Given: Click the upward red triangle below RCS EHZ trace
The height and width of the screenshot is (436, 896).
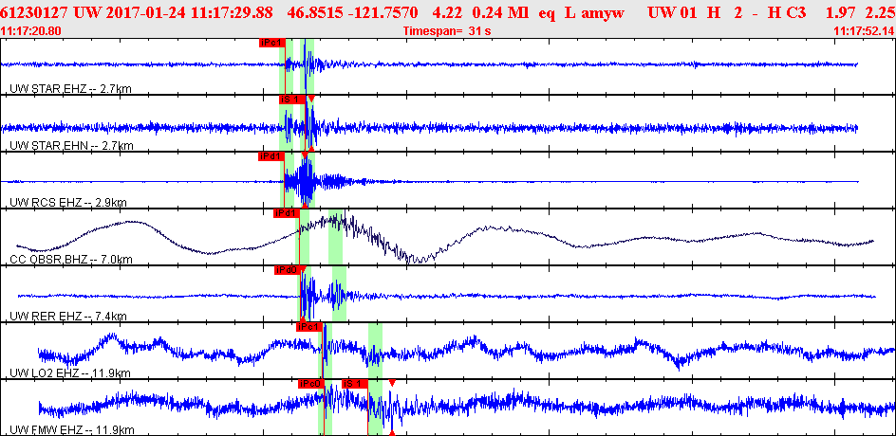Looking at the screenshot, I should pos(305,206).
